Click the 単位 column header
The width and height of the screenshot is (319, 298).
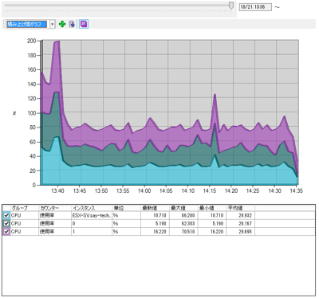coord(126,208)
